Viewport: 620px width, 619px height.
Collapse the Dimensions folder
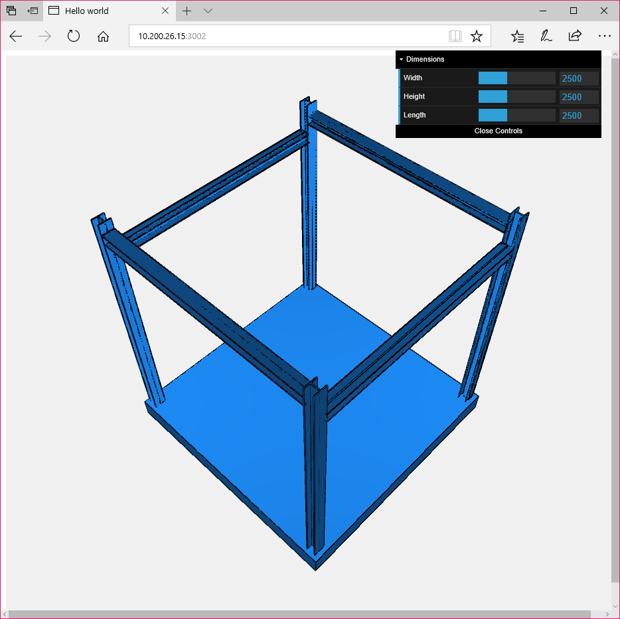(x=401, y=59)
